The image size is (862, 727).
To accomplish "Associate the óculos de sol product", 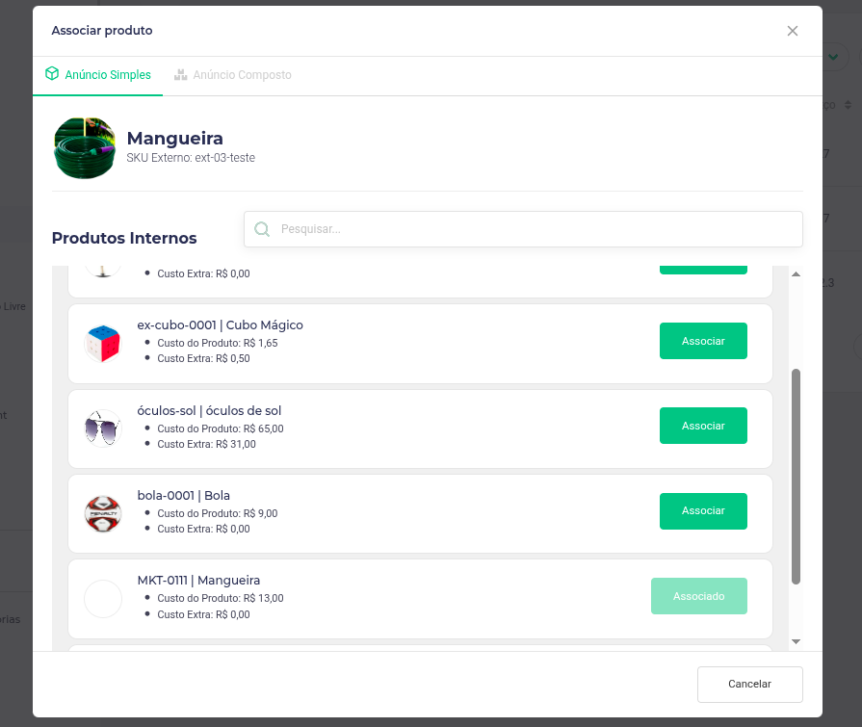I will [703, 426].
